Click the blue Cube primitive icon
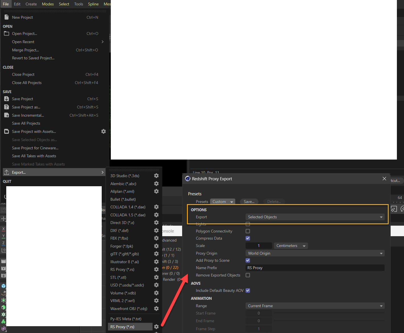Image resolution: width=404 pixels, height=333 pixels. [3, 286]
